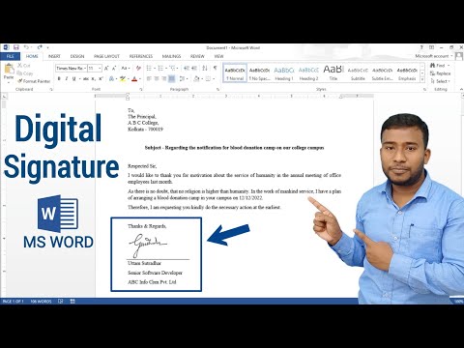Screen dimensions: 464x348
Task: Open the Change Case (Aa) dropdown
Action: click(x=126, y=69)
